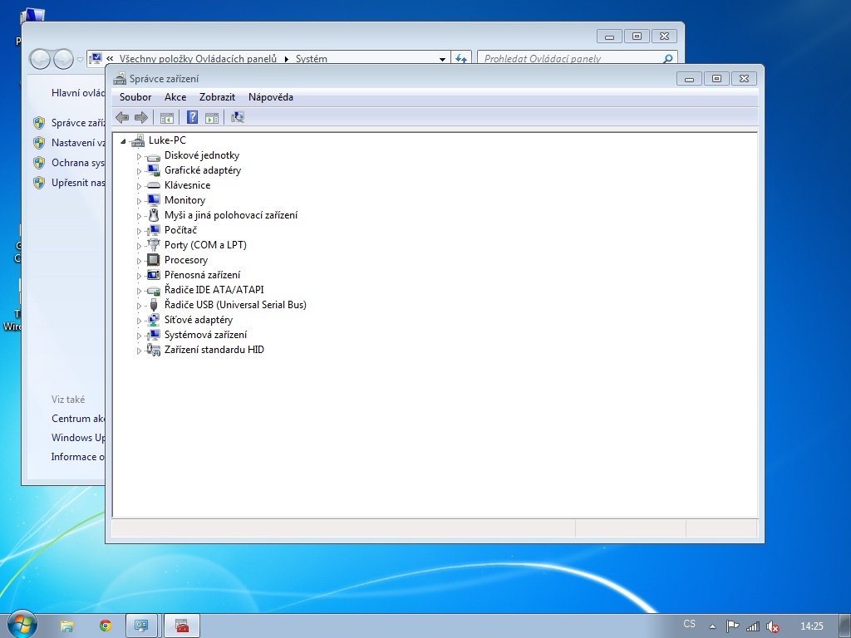Screen dimensions: 851x638
Task: Open the Windows Start menu orb
Action: coord(22,625)
